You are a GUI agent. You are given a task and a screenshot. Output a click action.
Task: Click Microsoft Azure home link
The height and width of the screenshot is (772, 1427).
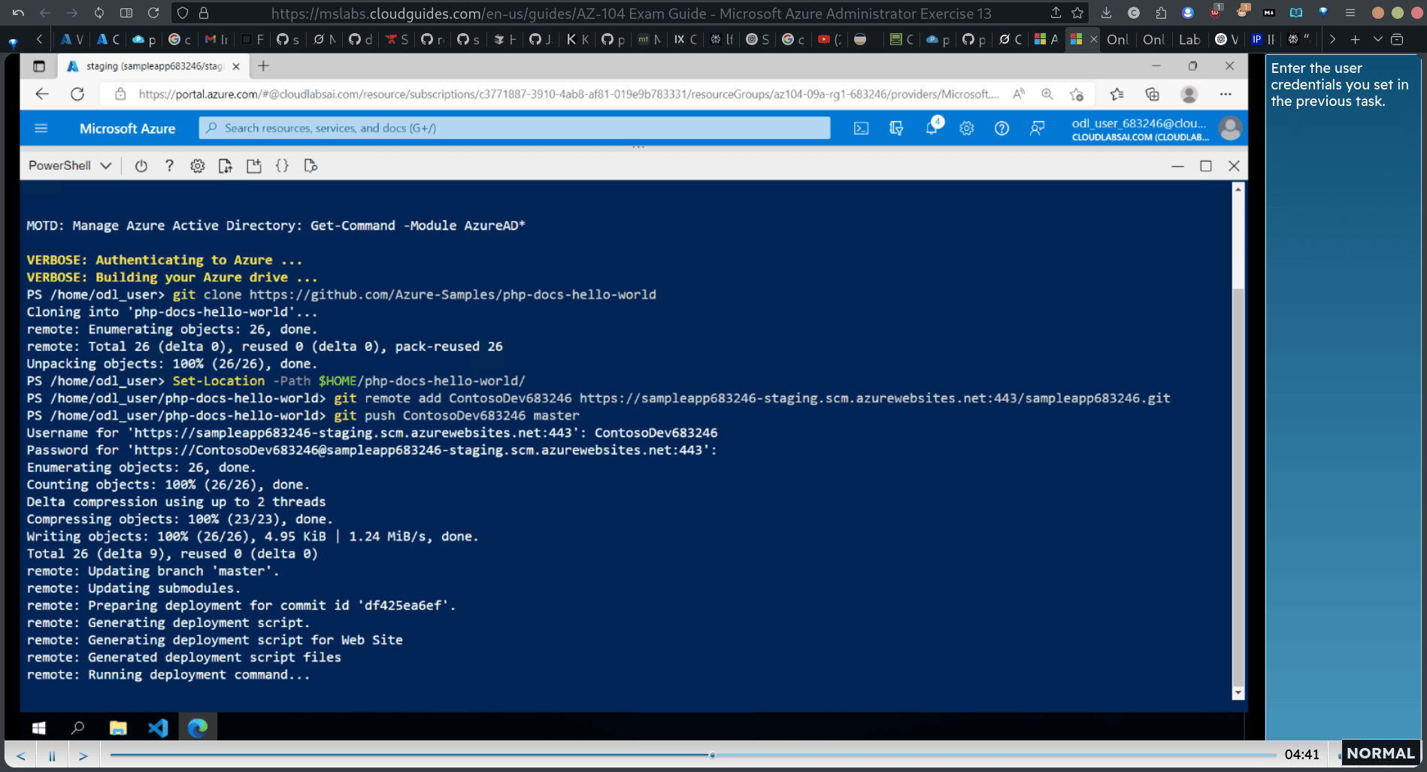click(127, 129)
